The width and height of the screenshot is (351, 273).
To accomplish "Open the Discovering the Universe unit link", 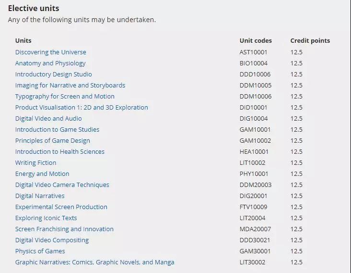I will click(50, 52).
